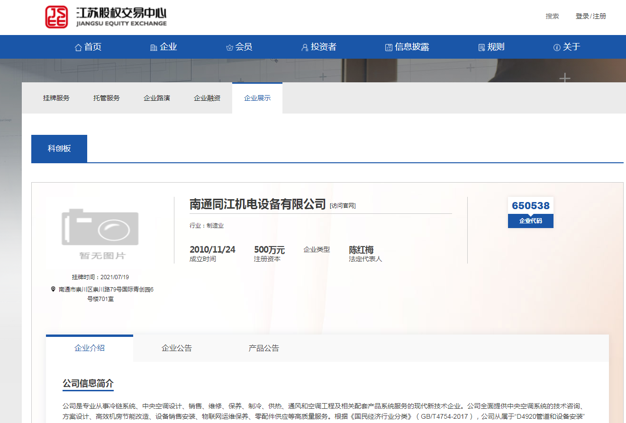Switch to the 挂牌服务 tab

pos(56,98)
